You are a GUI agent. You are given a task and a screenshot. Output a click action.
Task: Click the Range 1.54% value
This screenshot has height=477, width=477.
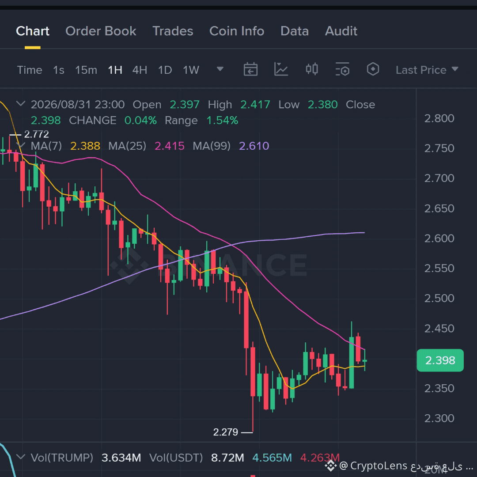pyautogui.click(x=222, y=121)
